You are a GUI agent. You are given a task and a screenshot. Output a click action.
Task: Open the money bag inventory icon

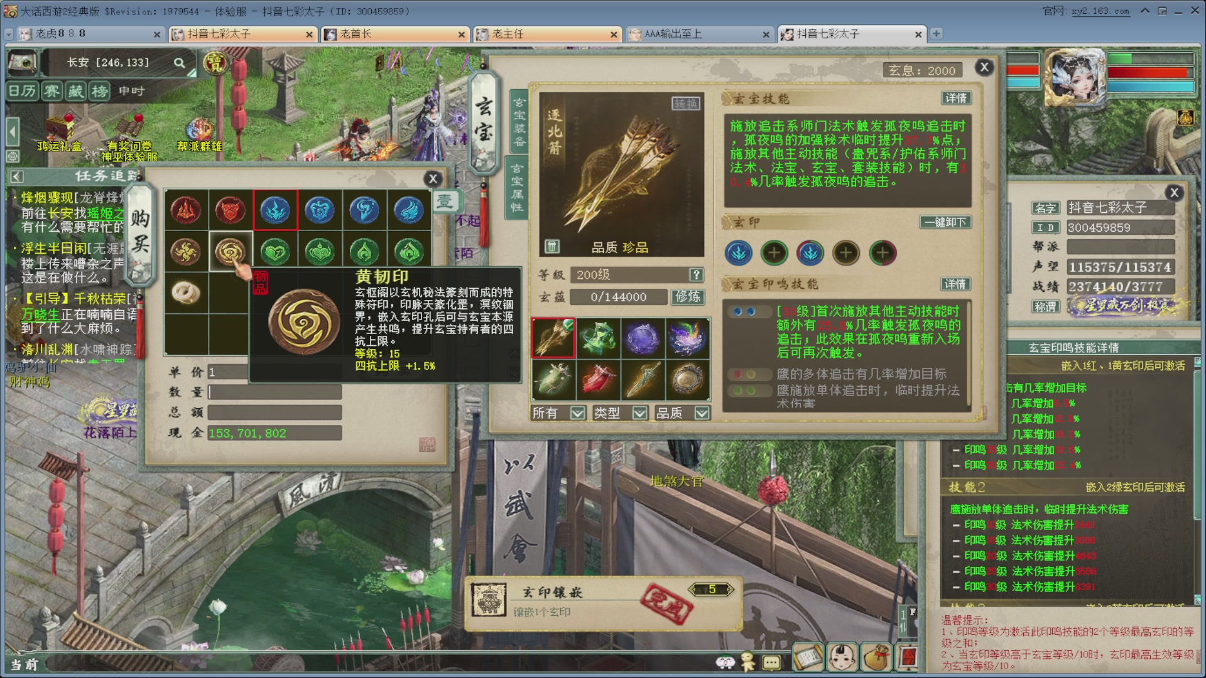[x=875, y=657]
